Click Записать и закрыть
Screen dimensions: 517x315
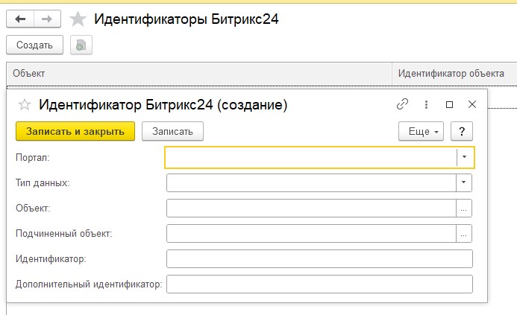click(75, 131)
